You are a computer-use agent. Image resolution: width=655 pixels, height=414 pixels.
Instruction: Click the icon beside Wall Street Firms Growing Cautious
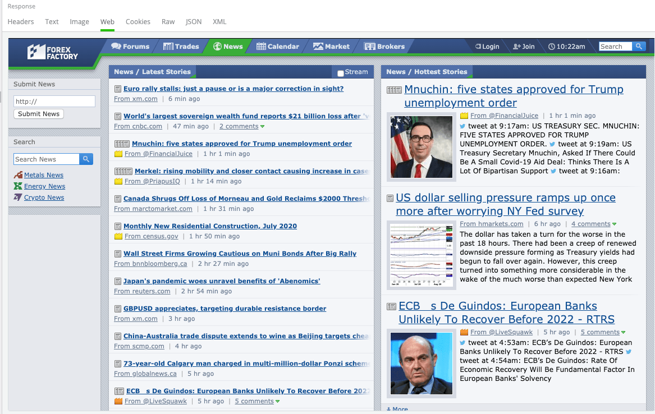[118, 254]
